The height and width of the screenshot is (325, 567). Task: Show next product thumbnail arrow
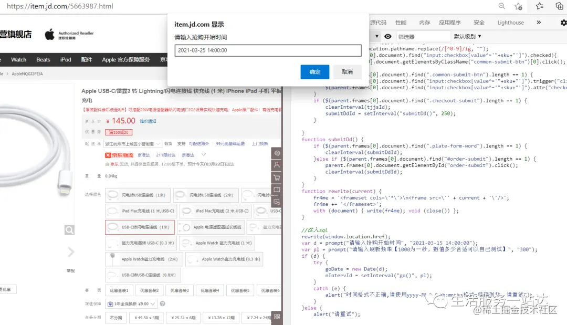point(71,252)
